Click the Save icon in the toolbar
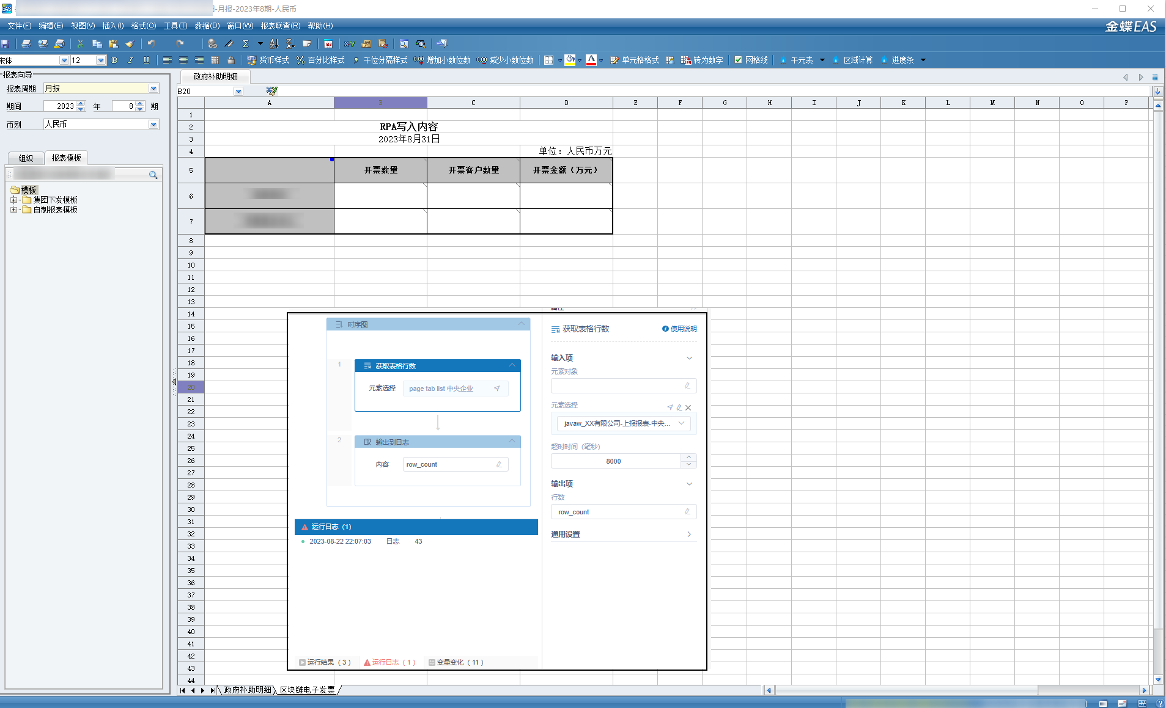Image resolution: width=1166 pixels, height=708 pixels. (6, 43)
